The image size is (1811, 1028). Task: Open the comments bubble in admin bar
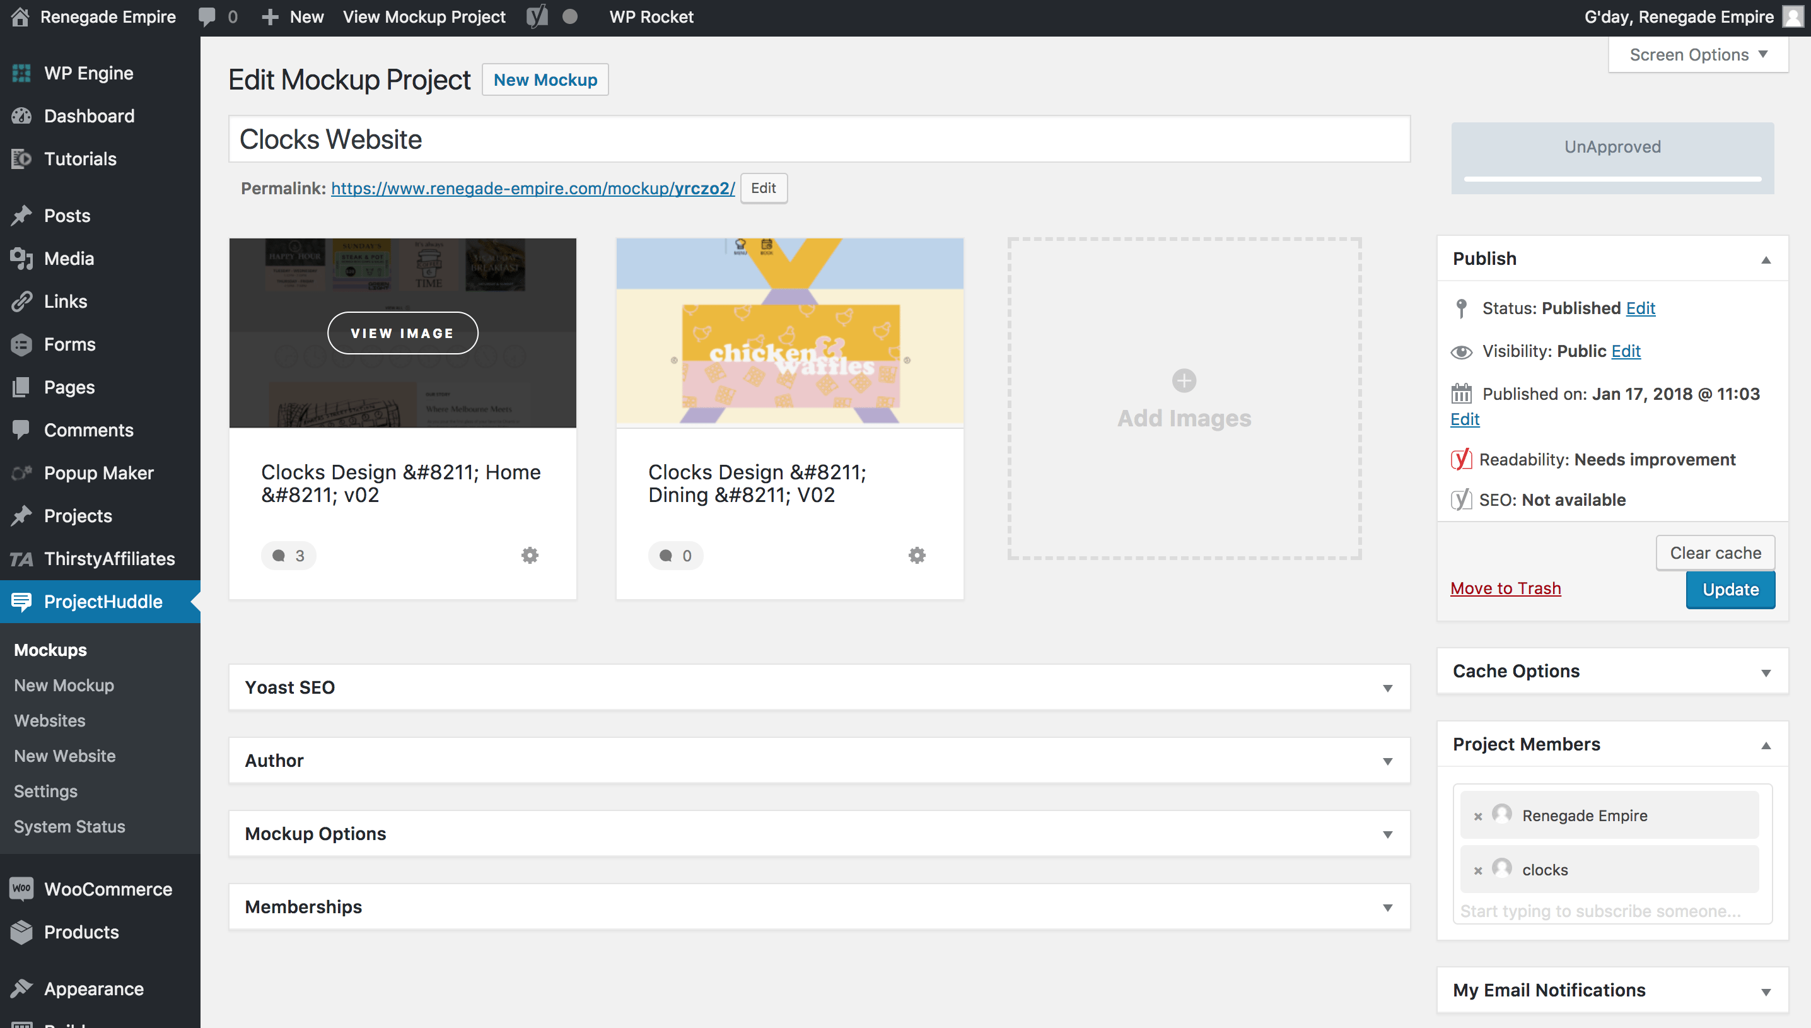(x=207, y=17)
